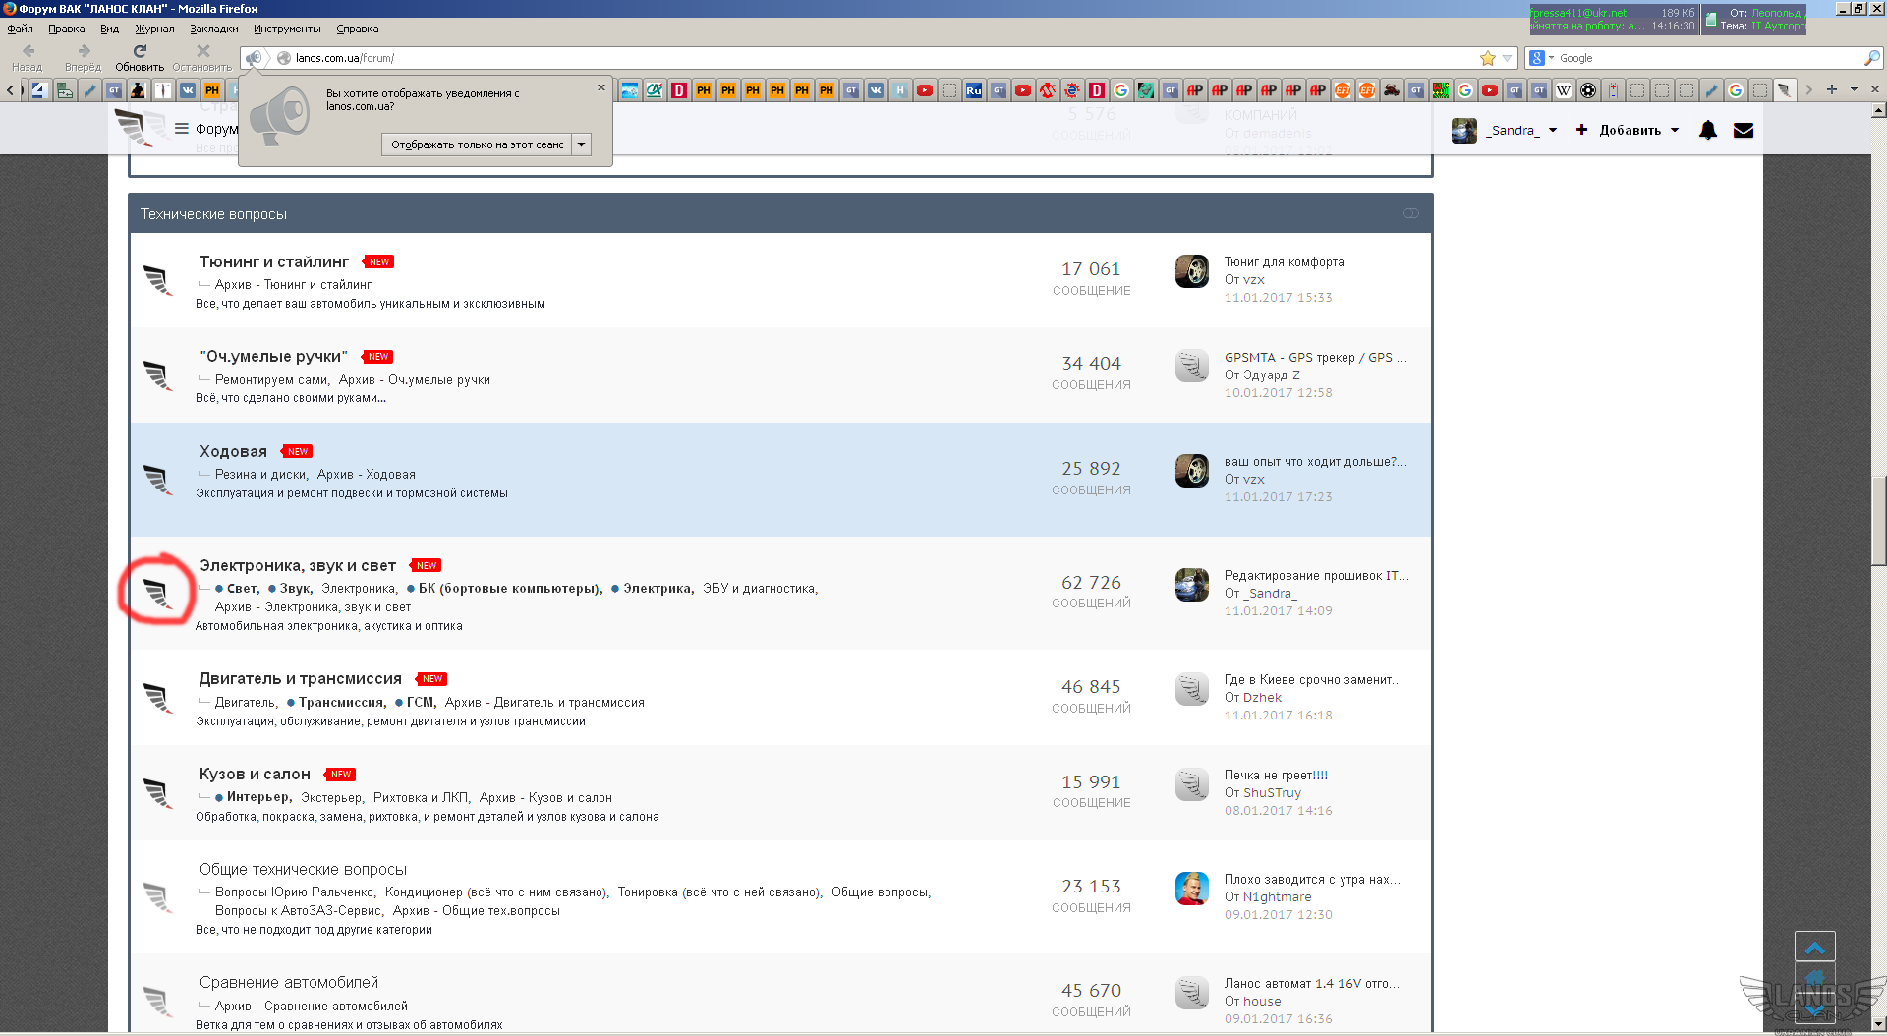Open messages via the envelope icon
Viewport: 1887px width, 1036px height.
point(1744,130)
